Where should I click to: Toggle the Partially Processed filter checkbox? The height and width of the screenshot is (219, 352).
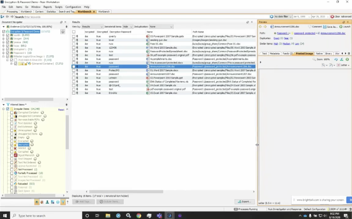12,173
